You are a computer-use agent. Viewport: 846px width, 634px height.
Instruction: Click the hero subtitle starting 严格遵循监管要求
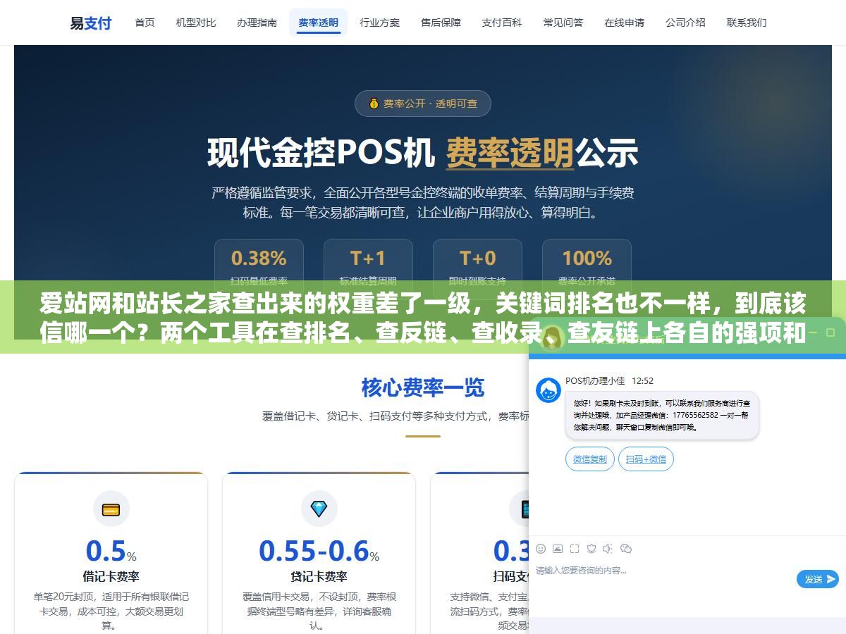click(423, 202)
